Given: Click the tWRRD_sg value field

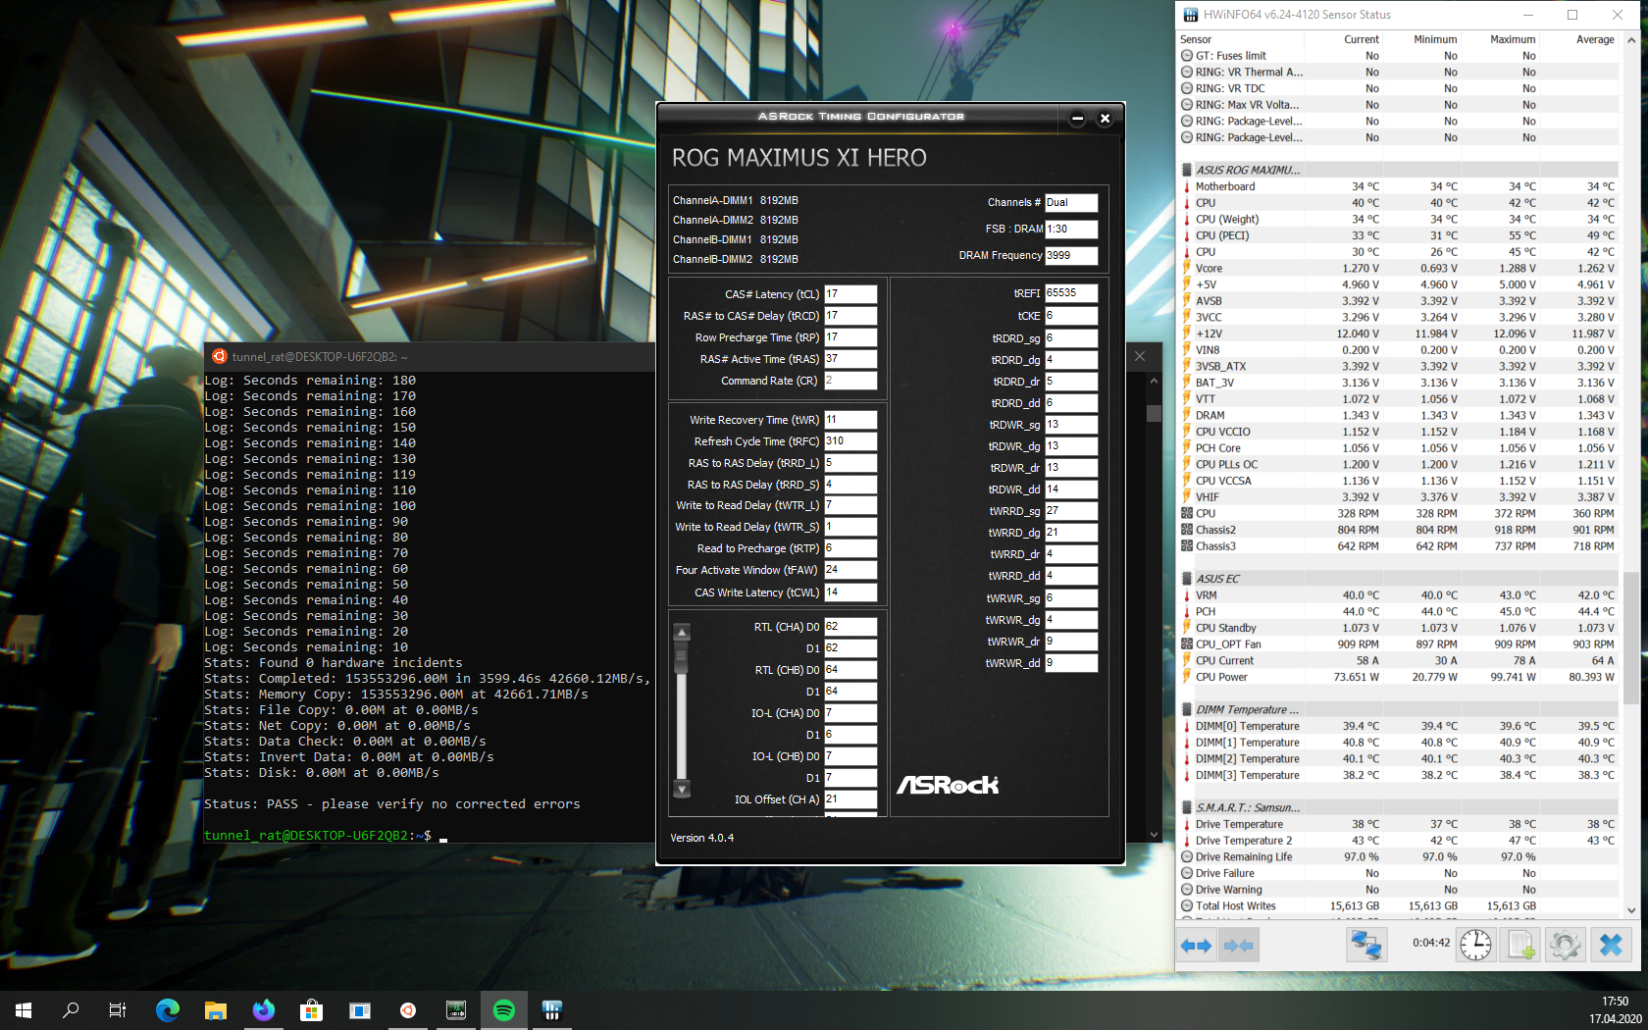Looking at the screenshot, I should click(1071, 511).
